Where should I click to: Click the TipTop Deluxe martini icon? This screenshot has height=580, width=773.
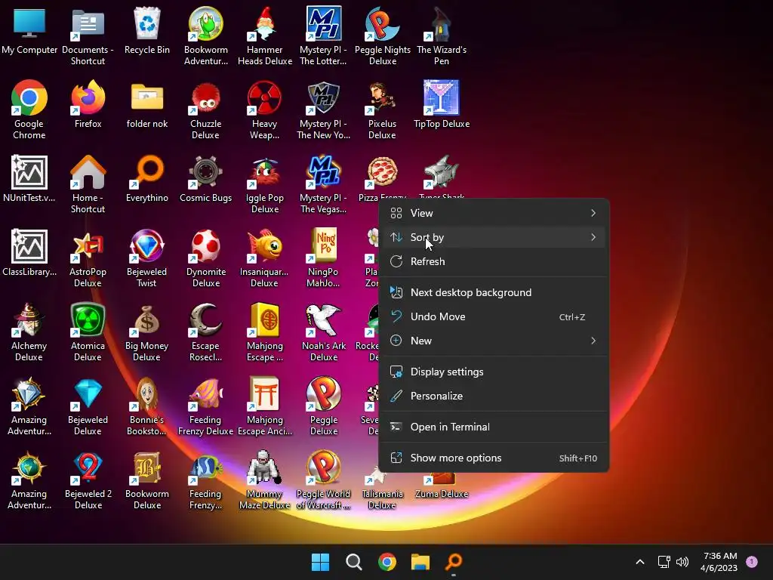point(441,104)
